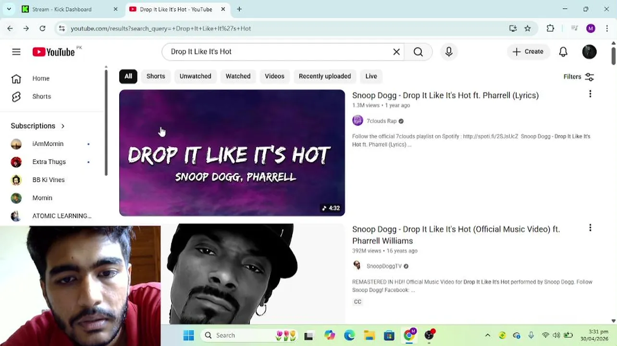Image resolution: width=617 pixels, height=346 pixels.
Task: Open the tab search dropdown arrow
Action: pyautogui.click(x=9, y=9)
